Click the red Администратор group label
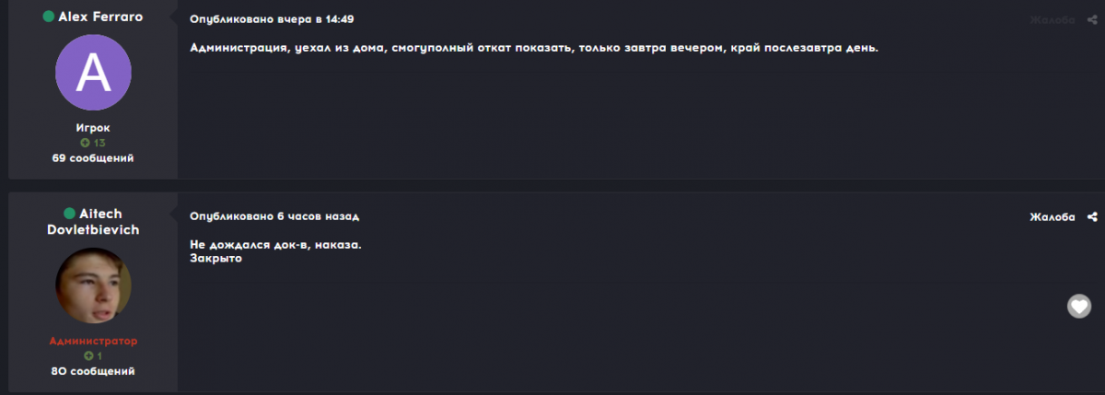The image size is (1105, 395). pos(93,341)
